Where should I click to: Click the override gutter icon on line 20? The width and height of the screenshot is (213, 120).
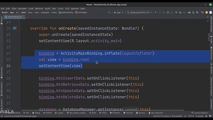(x=14, y=28)
